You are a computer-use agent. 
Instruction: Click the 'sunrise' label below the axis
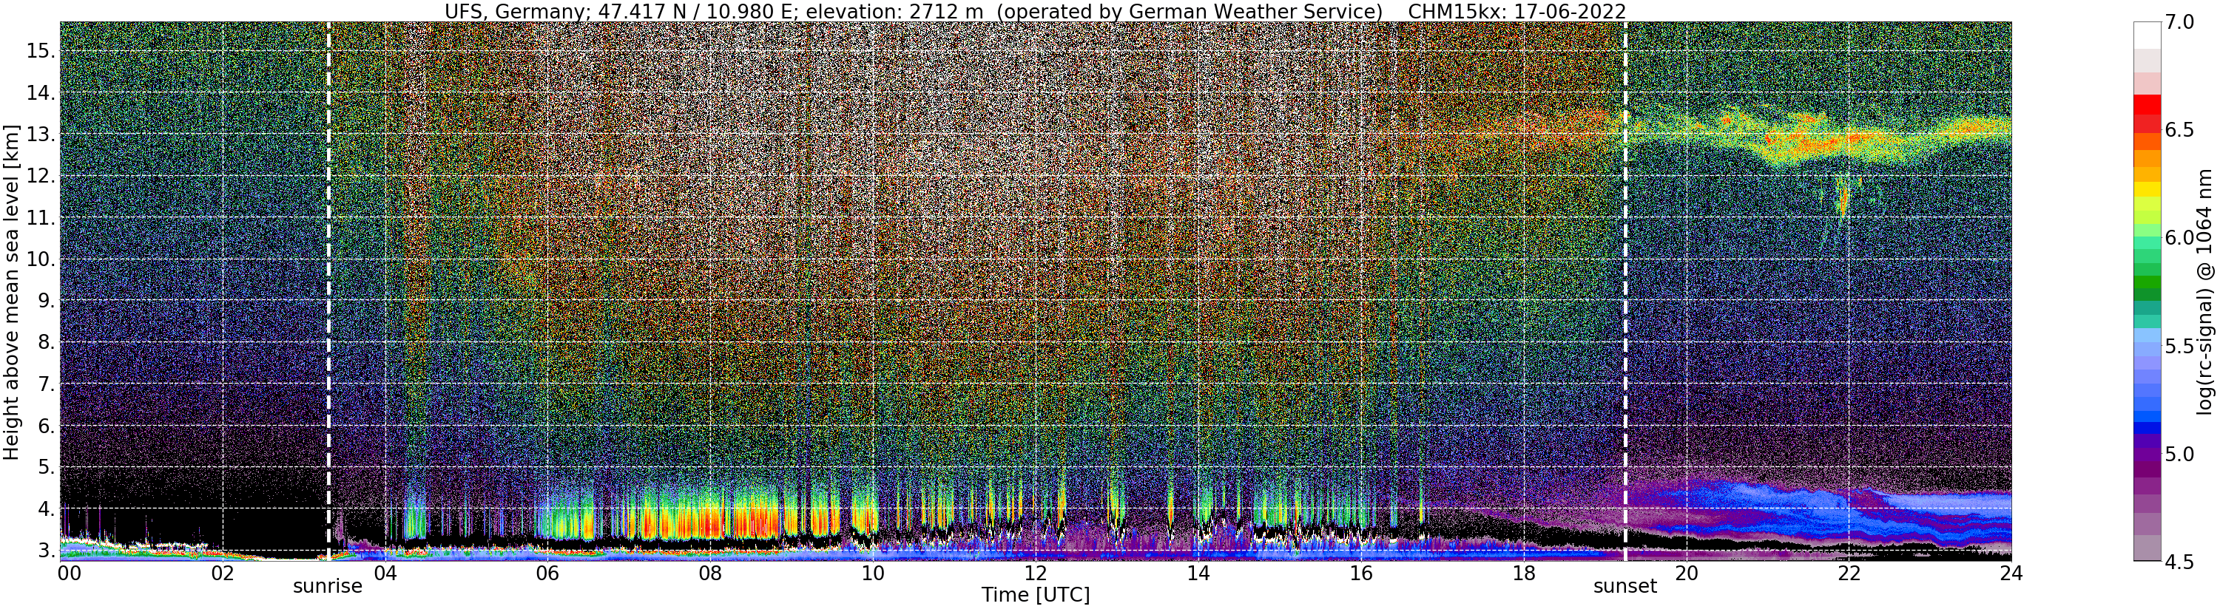click(328, 587)
